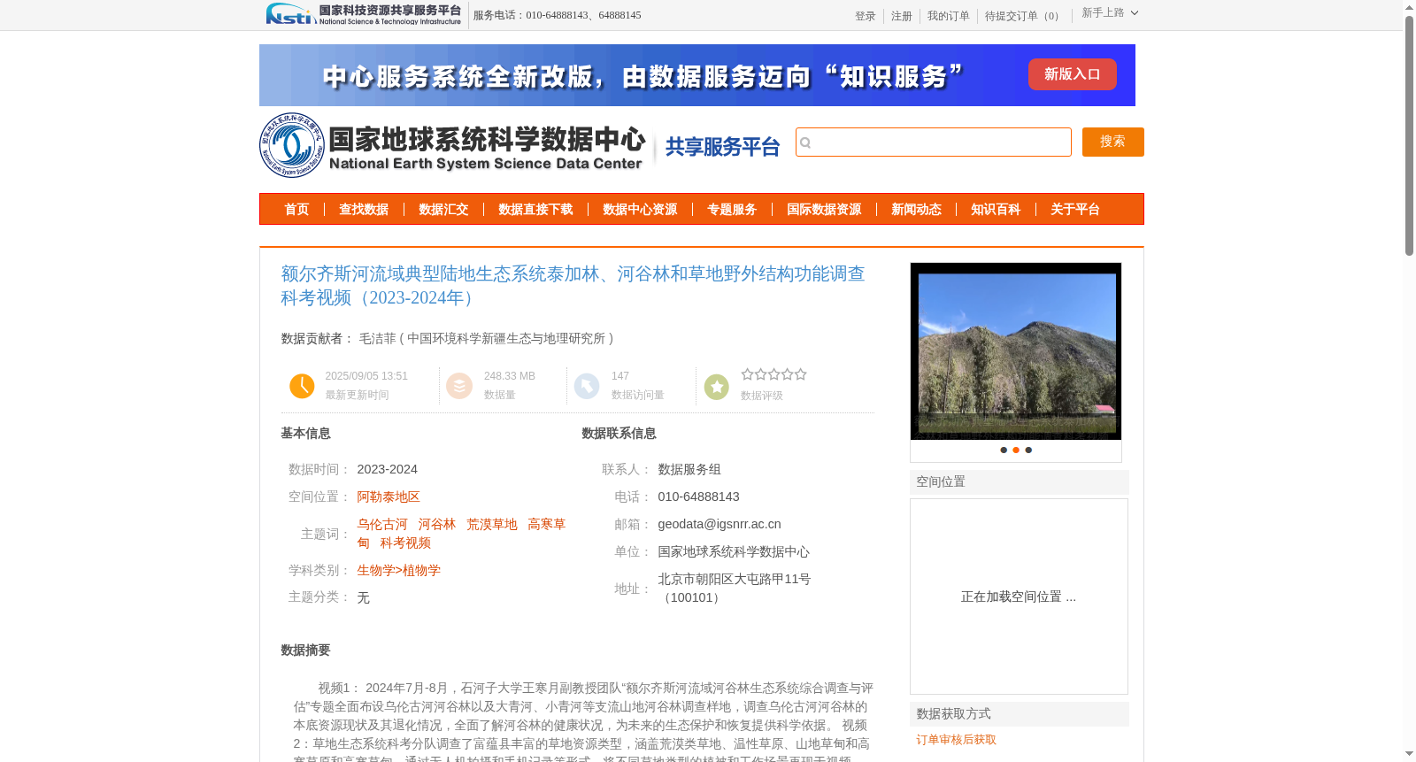Click the phone number 010-64888143 in contact info
The height and width of the screenshot is (762, 1416).
point(698,496)
